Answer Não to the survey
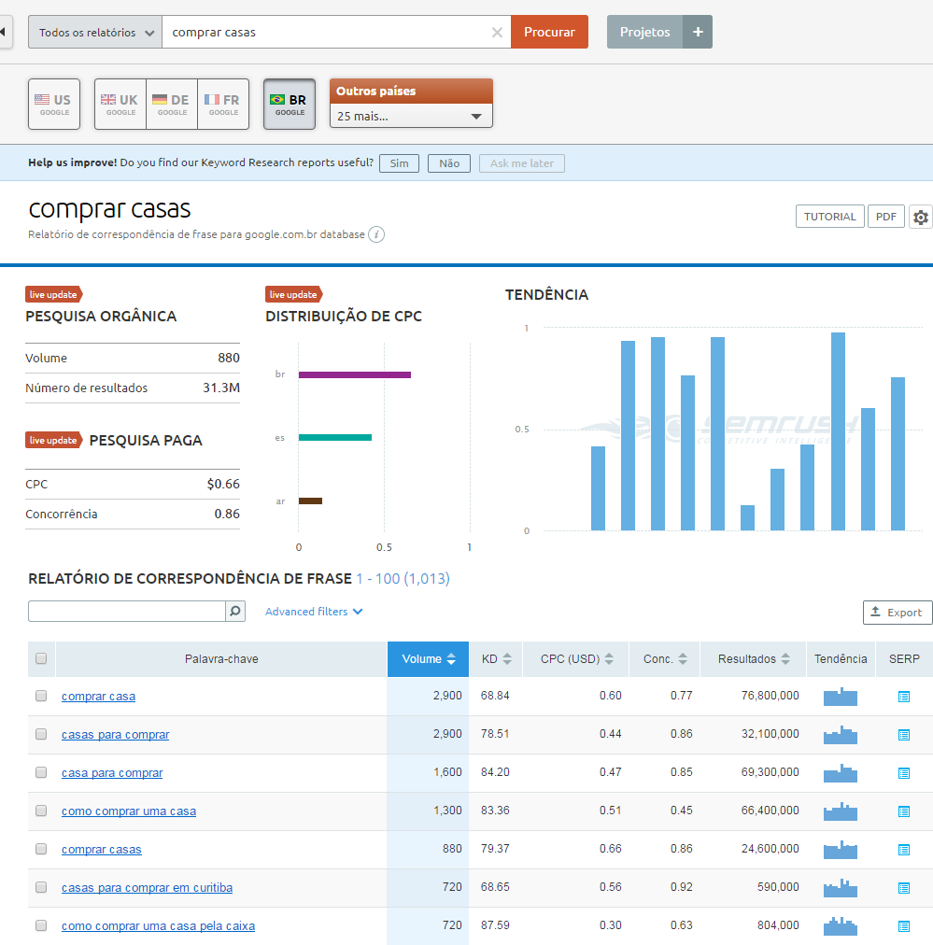The height and width of the screenshot is (945, 933). coord(449,163)
